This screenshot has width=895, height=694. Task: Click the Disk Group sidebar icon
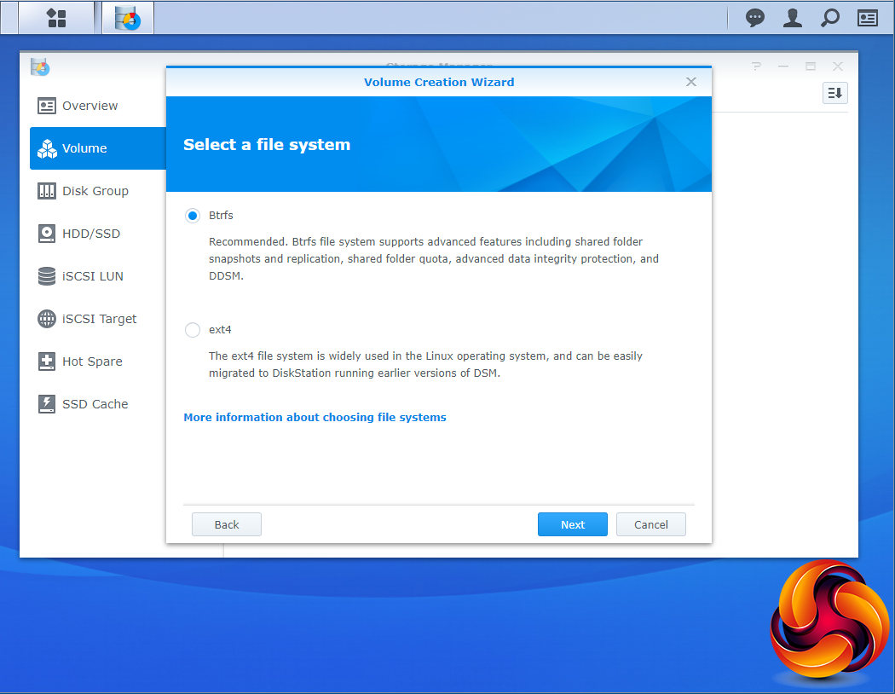point(47,191)
